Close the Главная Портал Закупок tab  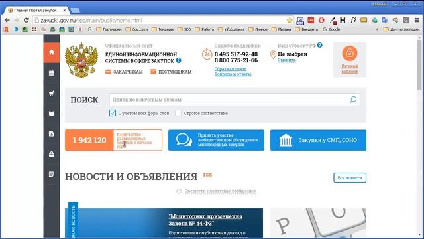coord(65,11)
